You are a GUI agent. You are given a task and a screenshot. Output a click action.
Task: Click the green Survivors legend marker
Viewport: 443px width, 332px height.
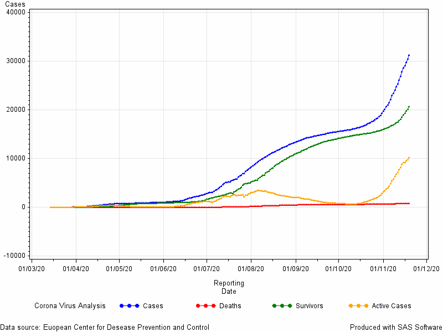coord(282,306)
